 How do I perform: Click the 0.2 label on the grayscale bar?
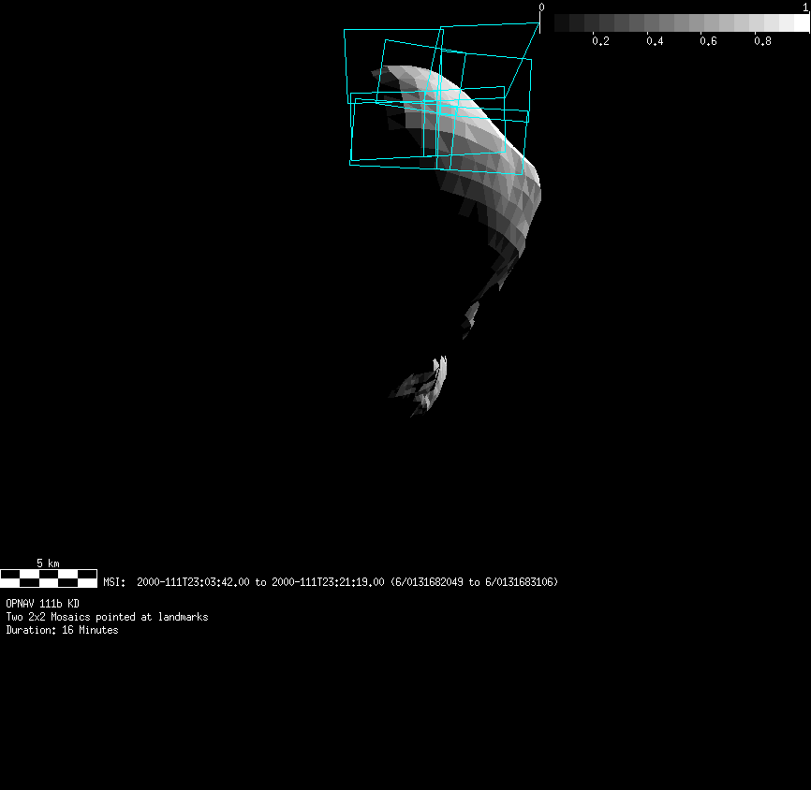click(600, 41)
